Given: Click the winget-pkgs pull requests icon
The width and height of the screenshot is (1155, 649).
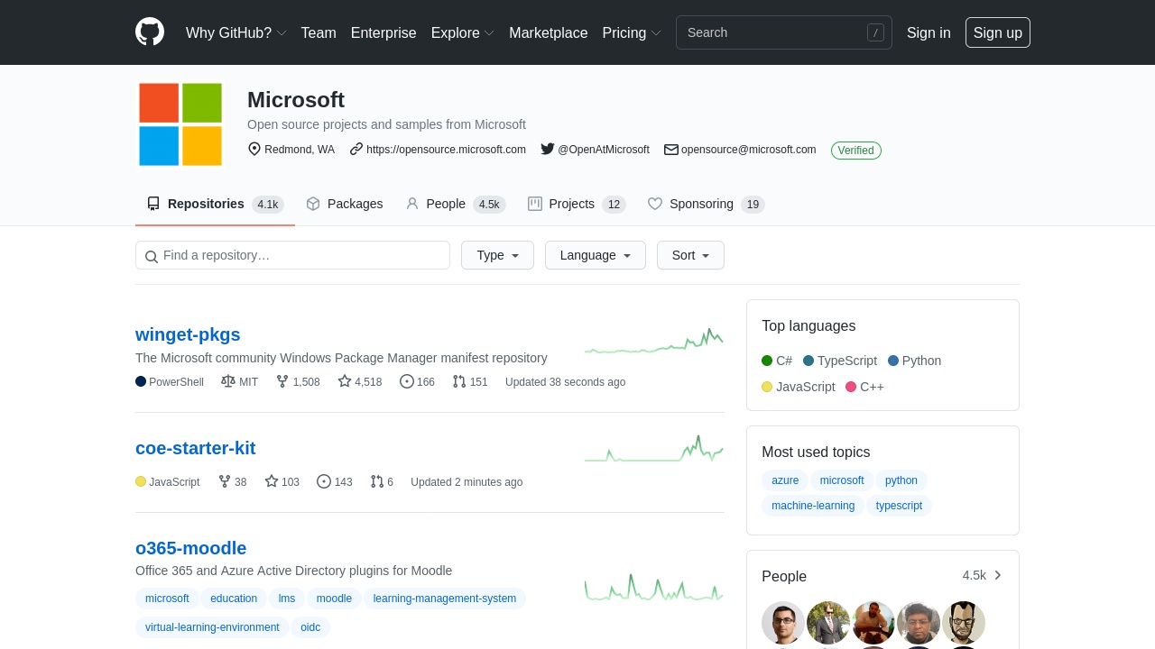Looking at the screenshot, I should click(459, 381).
